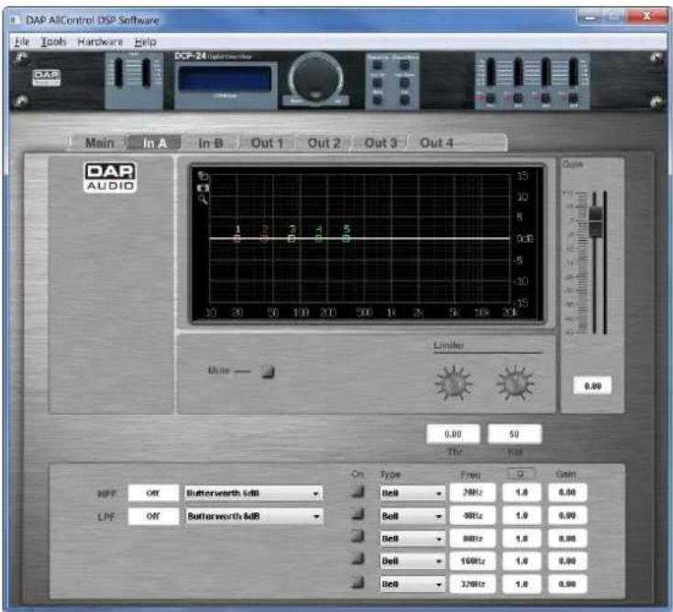The width and height of the screenshot is (673, 612).
Task: Click the bottom-right button in the rack's six-button cluster
Action: point(404,100)
